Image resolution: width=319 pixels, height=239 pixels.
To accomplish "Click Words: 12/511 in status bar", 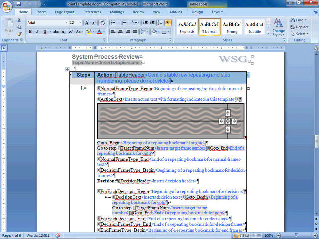I will 38,236.
